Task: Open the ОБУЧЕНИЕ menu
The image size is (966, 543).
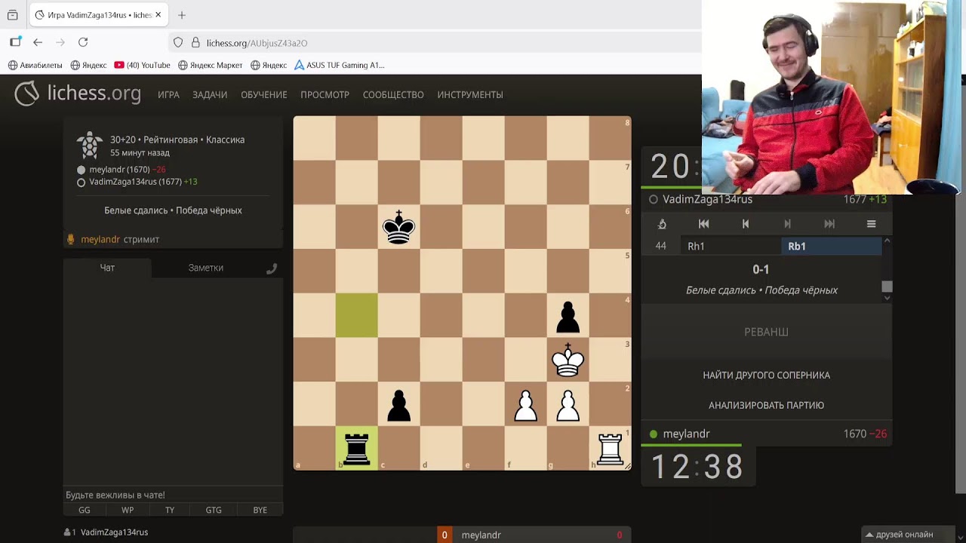Action: [264, 94]
